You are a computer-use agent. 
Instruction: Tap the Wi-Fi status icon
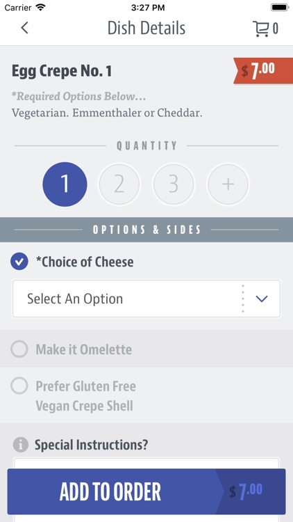(x=40, y=8)
